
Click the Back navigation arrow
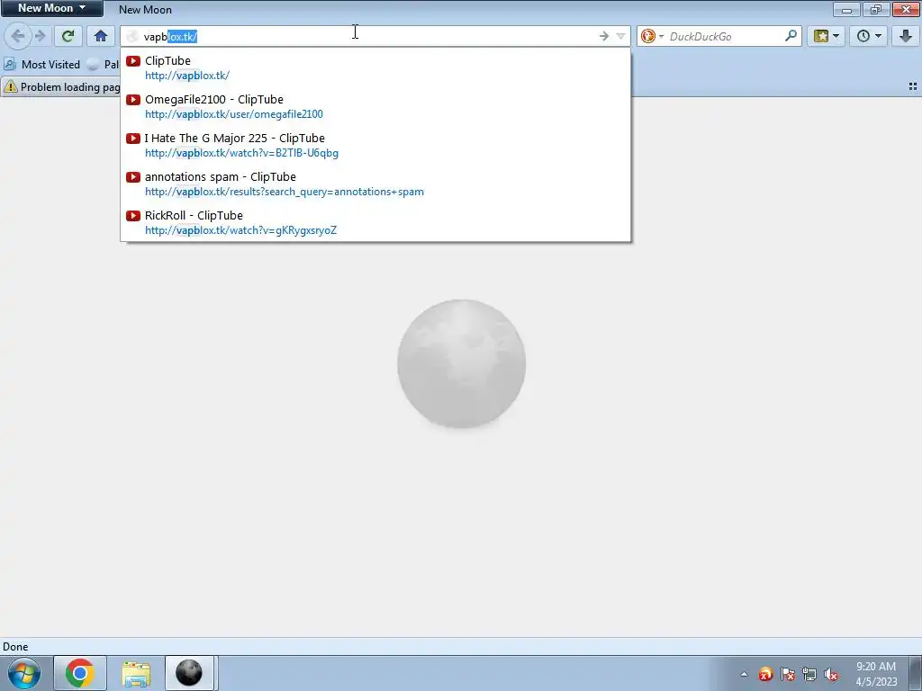click(x=18, y=36)
